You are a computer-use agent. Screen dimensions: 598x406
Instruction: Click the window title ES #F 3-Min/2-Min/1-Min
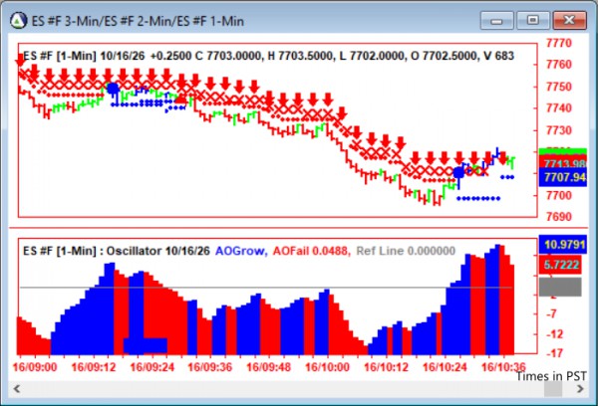click(138, 21)
